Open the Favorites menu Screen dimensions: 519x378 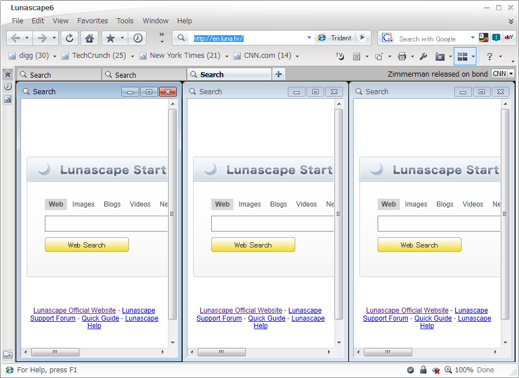(x=93, y=21)
